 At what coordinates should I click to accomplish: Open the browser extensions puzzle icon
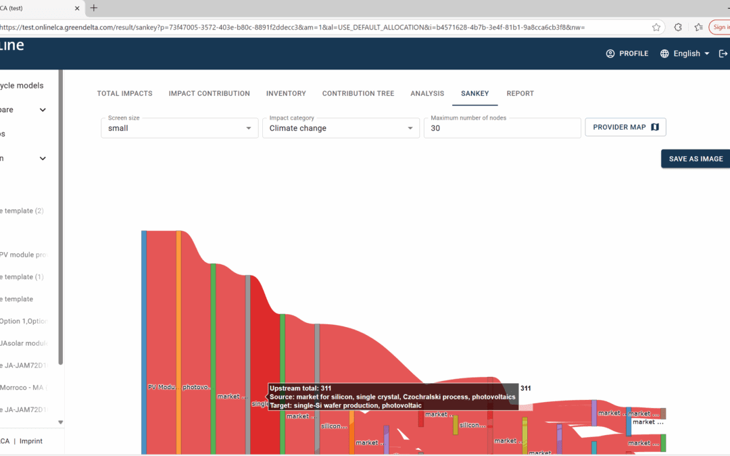coord(678,27)
